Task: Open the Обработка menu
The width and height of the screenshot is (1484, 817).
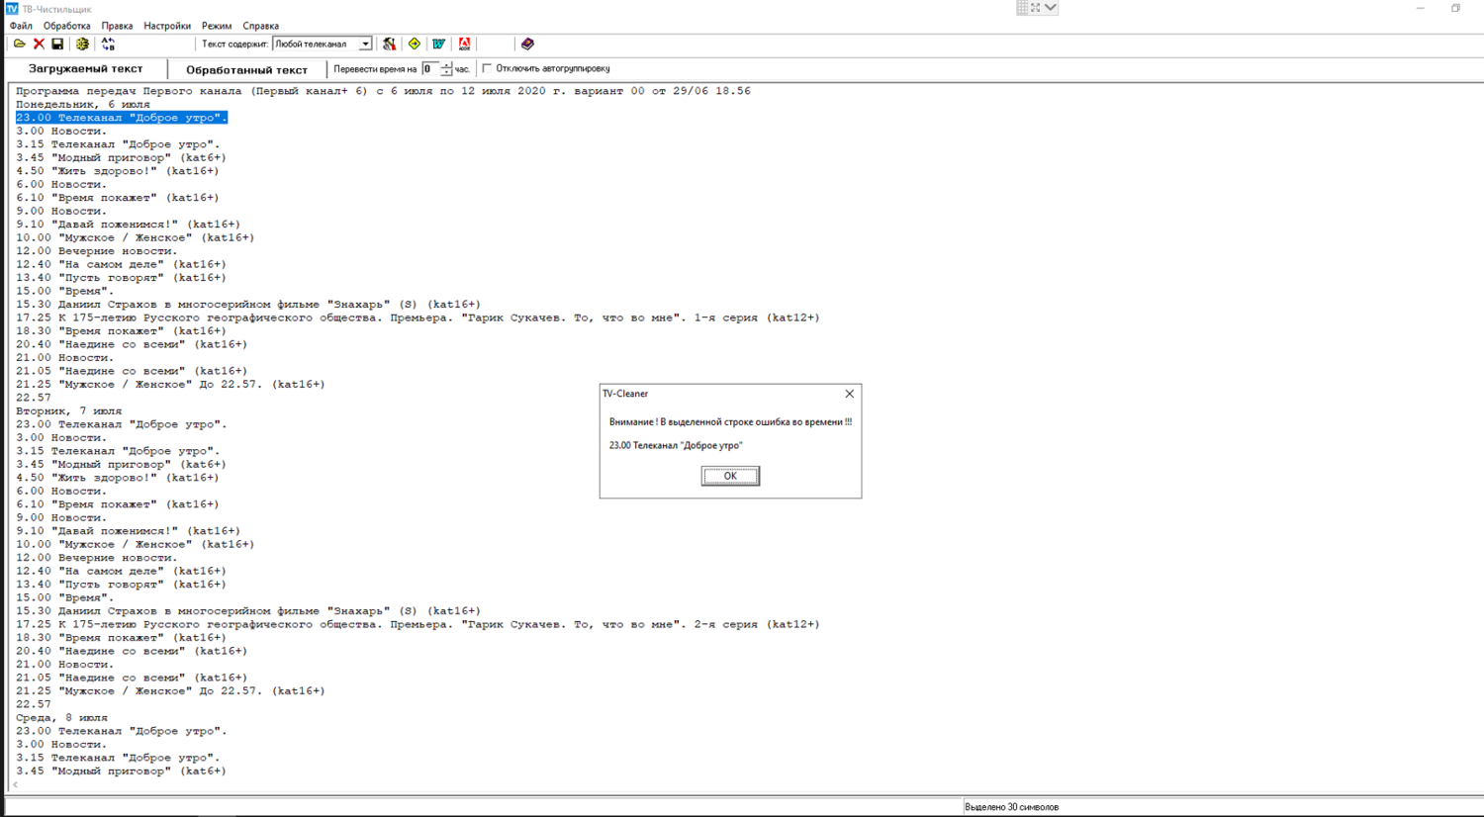Action: [x=69, y=25]
